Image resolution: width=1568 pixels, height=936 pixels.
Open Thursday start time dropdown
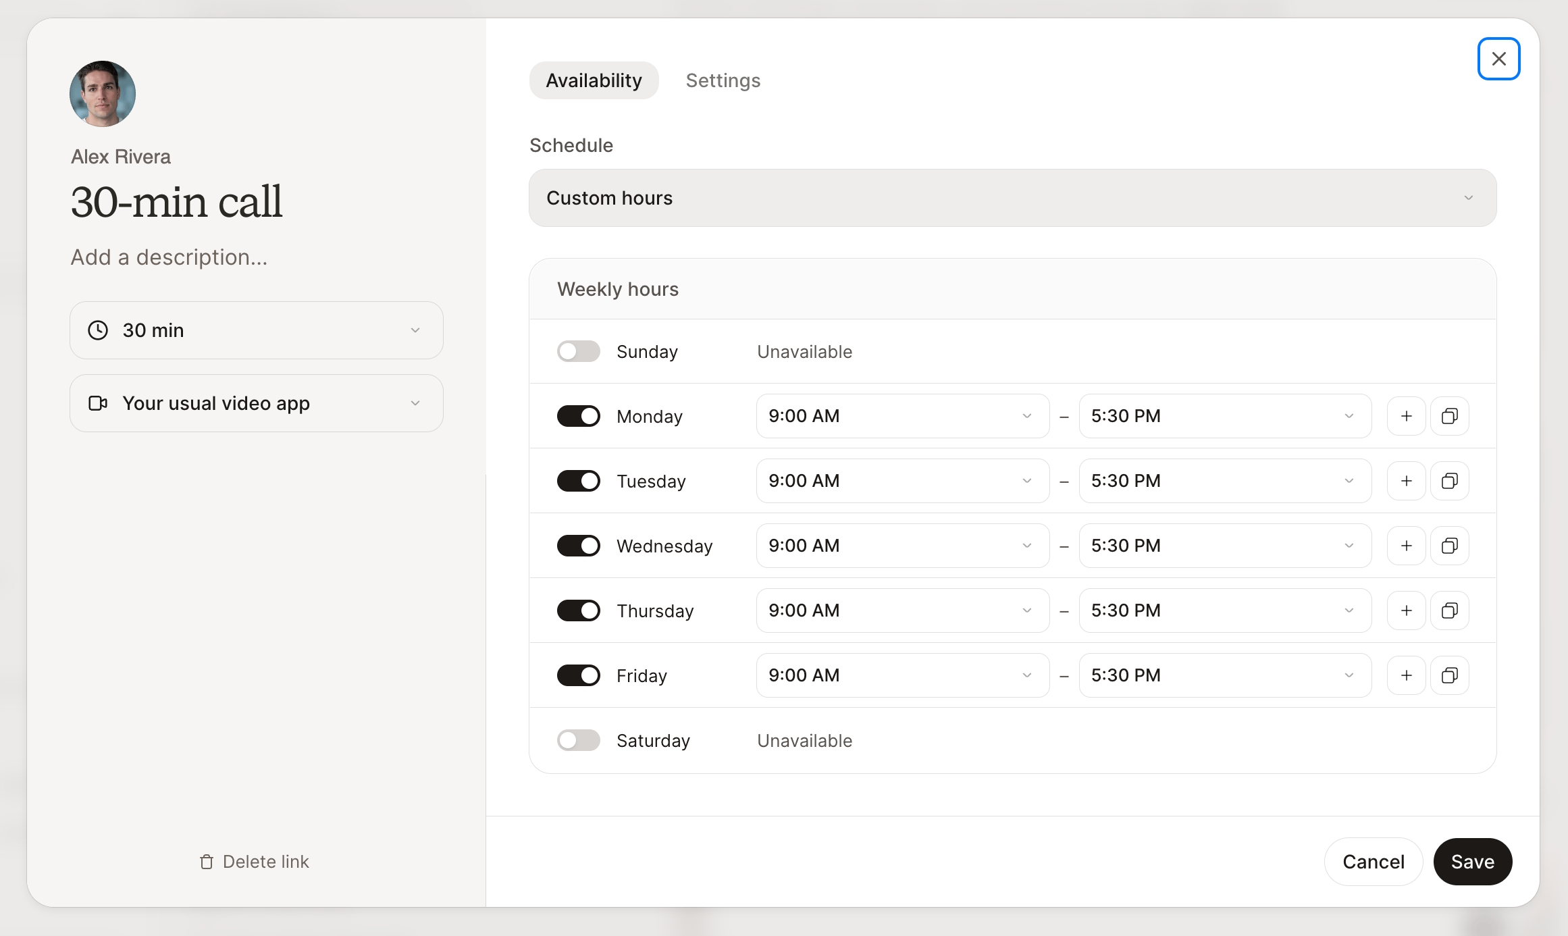click(x=903, y=610)
